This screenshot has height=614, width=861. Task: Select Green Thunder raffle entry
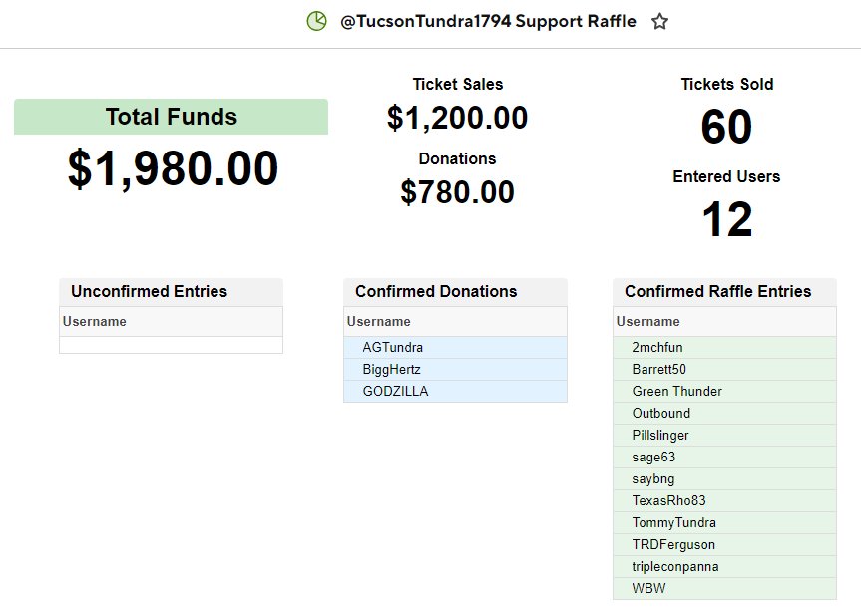pos(724,392)
